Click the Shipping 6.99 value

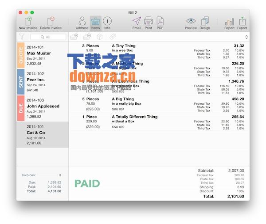point(241,187)
